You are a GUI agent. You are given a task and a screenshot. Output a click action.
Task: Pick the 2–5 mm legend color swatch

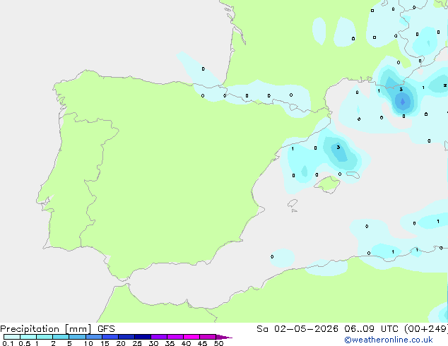[x=61, y=337]
